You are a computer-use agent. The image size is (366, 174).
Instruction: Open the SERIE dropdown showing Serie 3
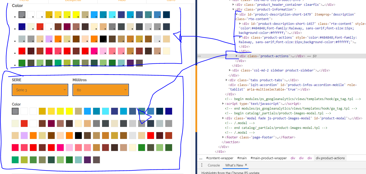click(x=40, y=90)
